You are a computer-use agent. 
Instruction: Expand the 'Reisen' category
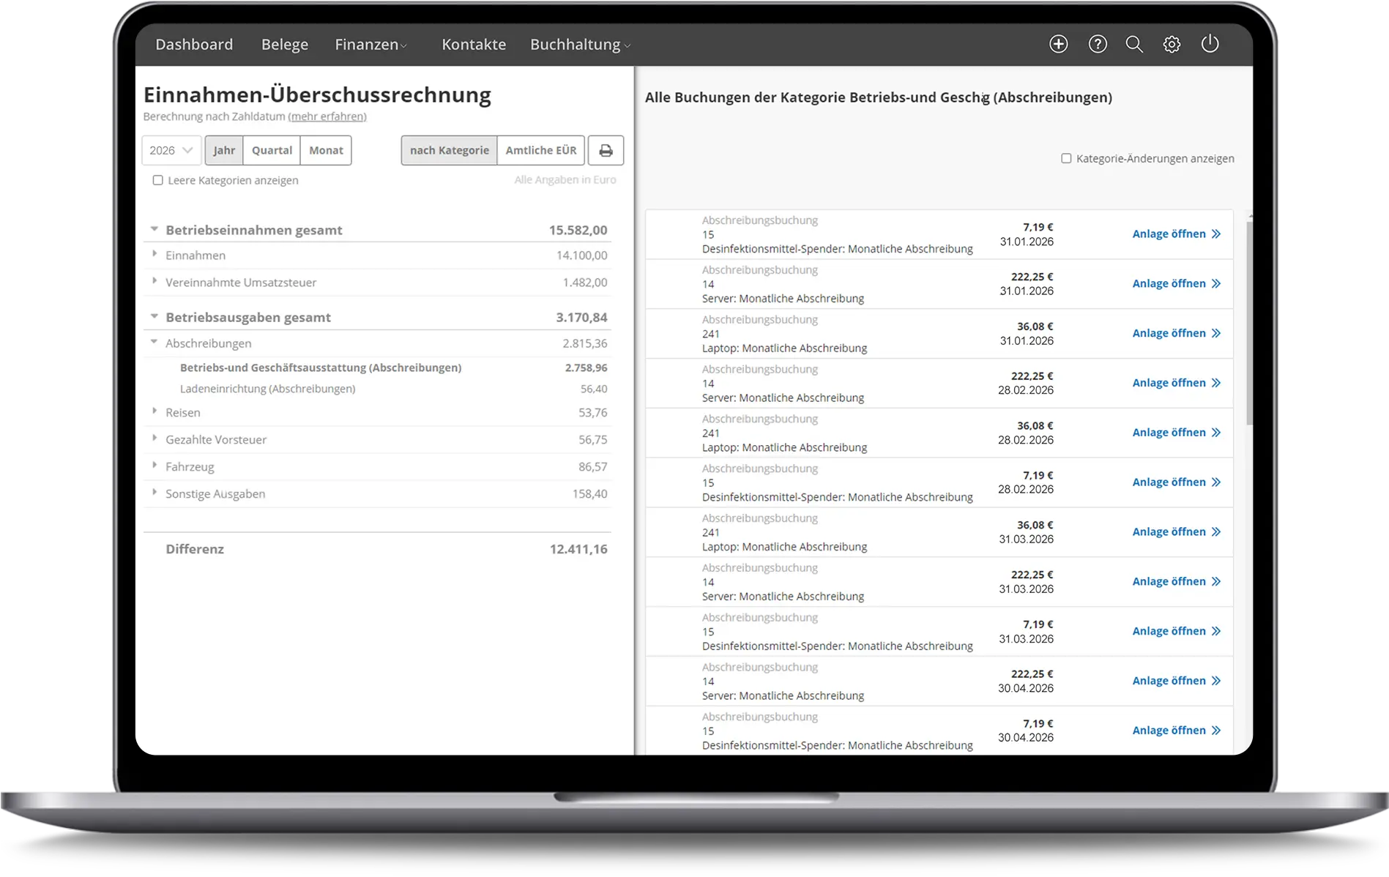pos(154,411)
